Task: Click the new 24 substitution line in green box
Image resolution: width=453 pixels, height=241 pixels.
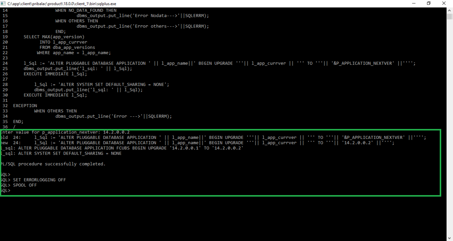Action: coord(91,143)
